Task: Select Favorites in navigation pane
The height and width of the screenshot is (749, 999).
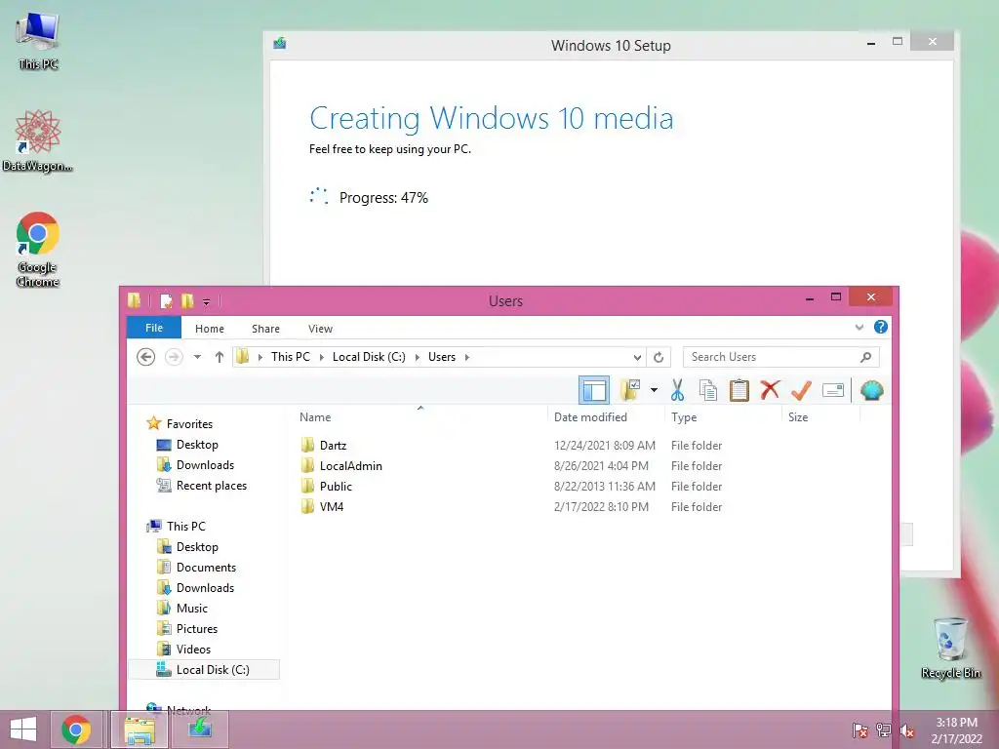Action: pyautogui.click(x=189, y=423)
